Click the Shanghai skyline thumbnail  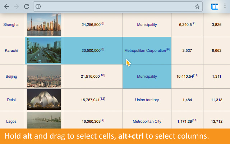click(44, 24)
